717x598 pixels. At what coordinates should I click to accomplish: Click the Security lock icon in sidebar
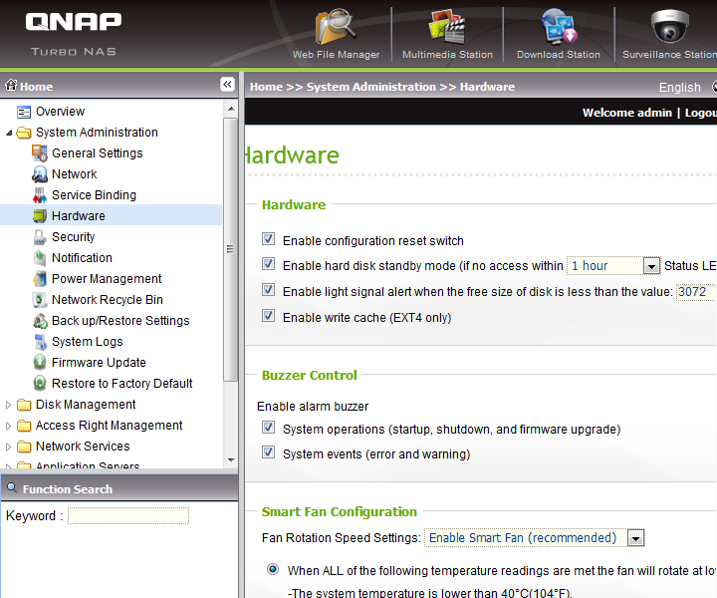point(40,237)
